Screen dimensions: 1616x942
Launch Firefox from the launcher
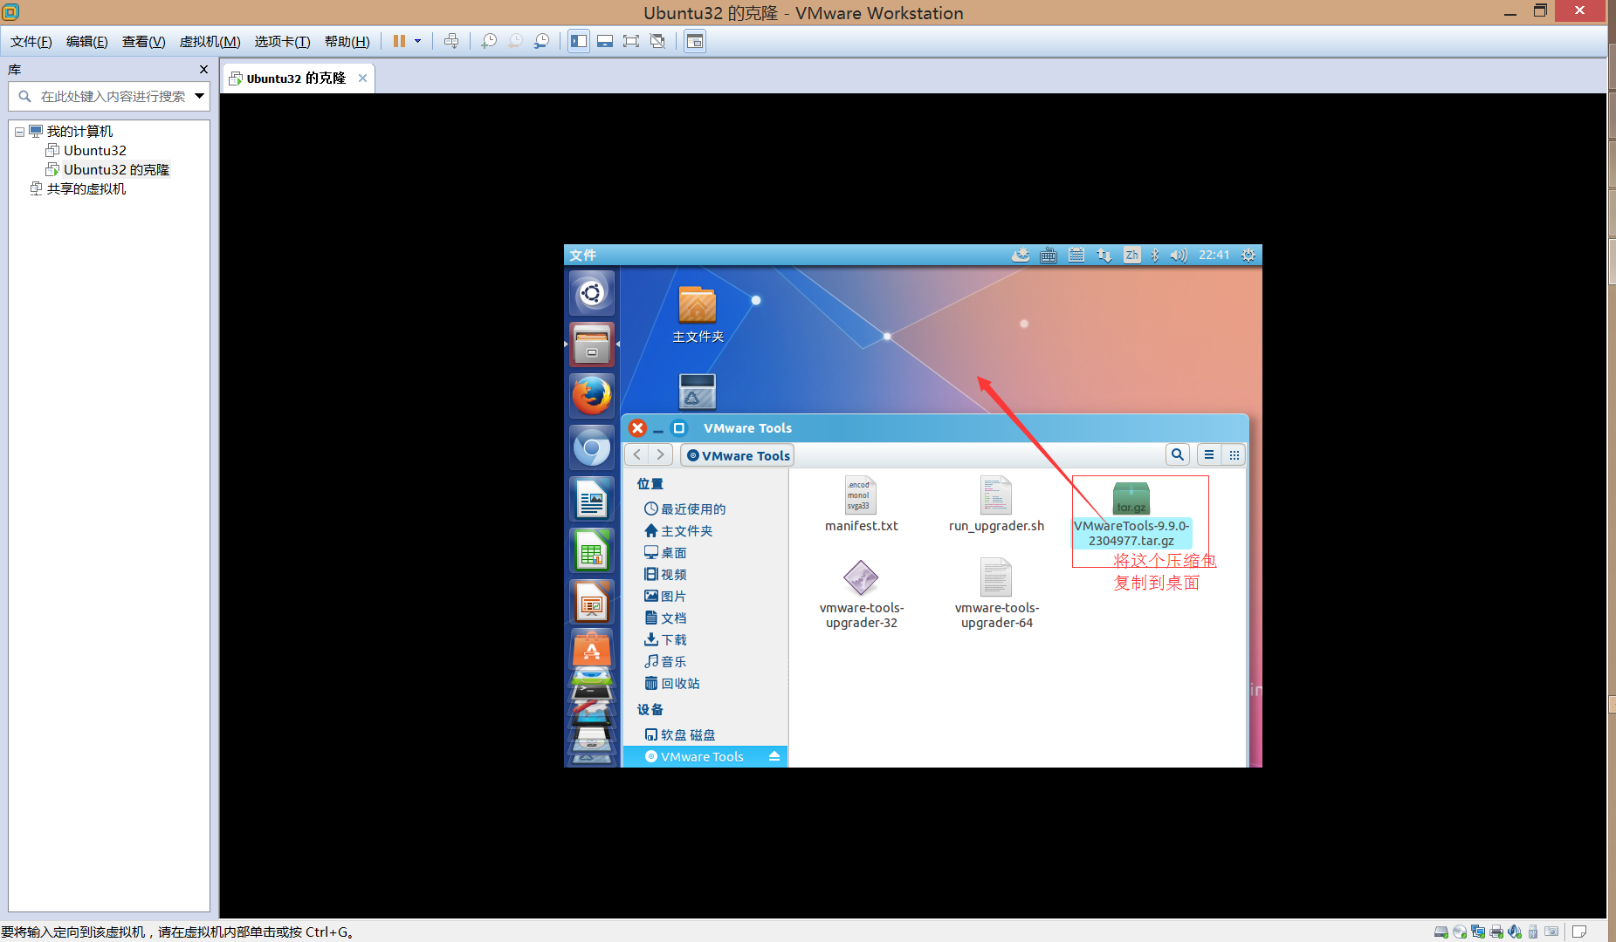click(x=592, y=396)
